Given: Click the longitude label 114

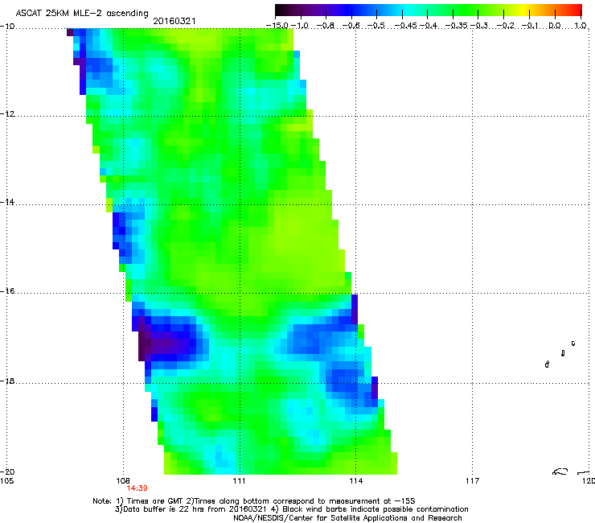Looking at the screenshot, I should pos(355,481).
